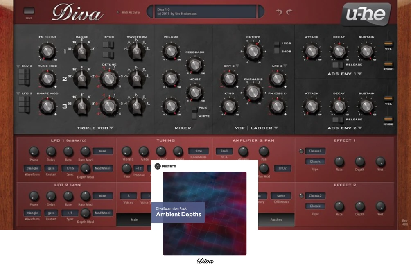Viewport: 411px width, 267px height.
Task: Turn on the Effect 1 power button
Action: click(302, 152)
